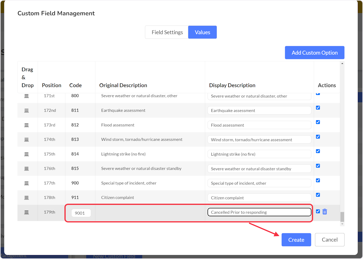Edit Wind storm display description field

tap(259, 139)
